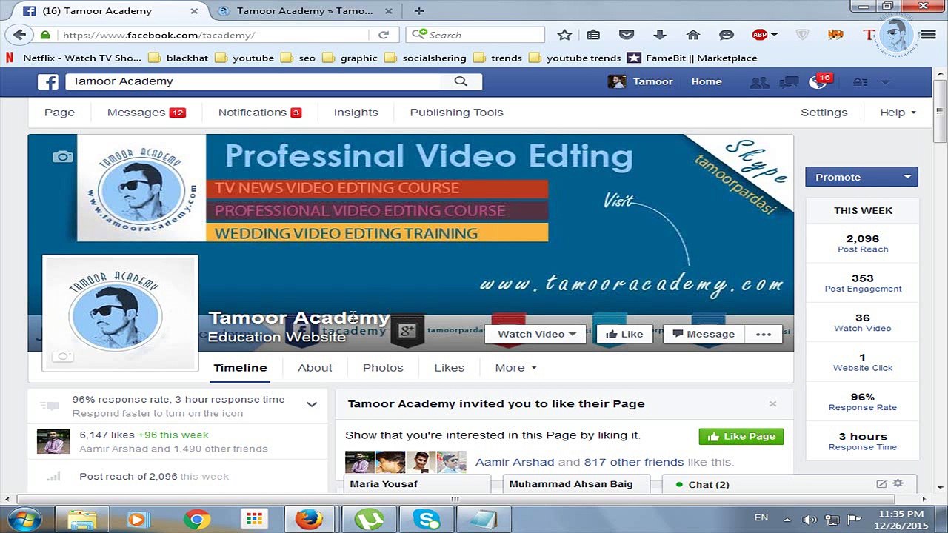948x533 pixels.
Task: Open page Settings link
Action: pyautogui.click(x=824, y=113)
